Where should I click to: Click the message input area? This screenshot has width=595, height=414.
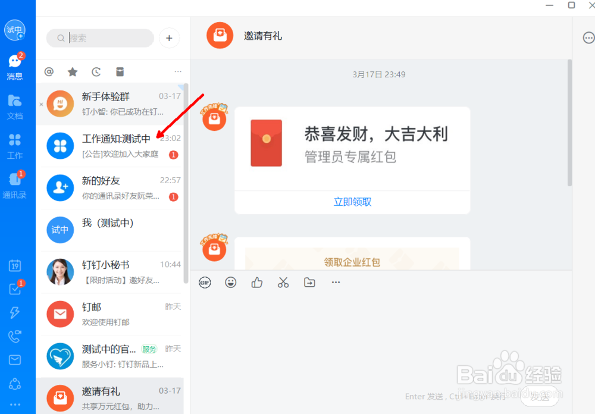tap(381, 341)
